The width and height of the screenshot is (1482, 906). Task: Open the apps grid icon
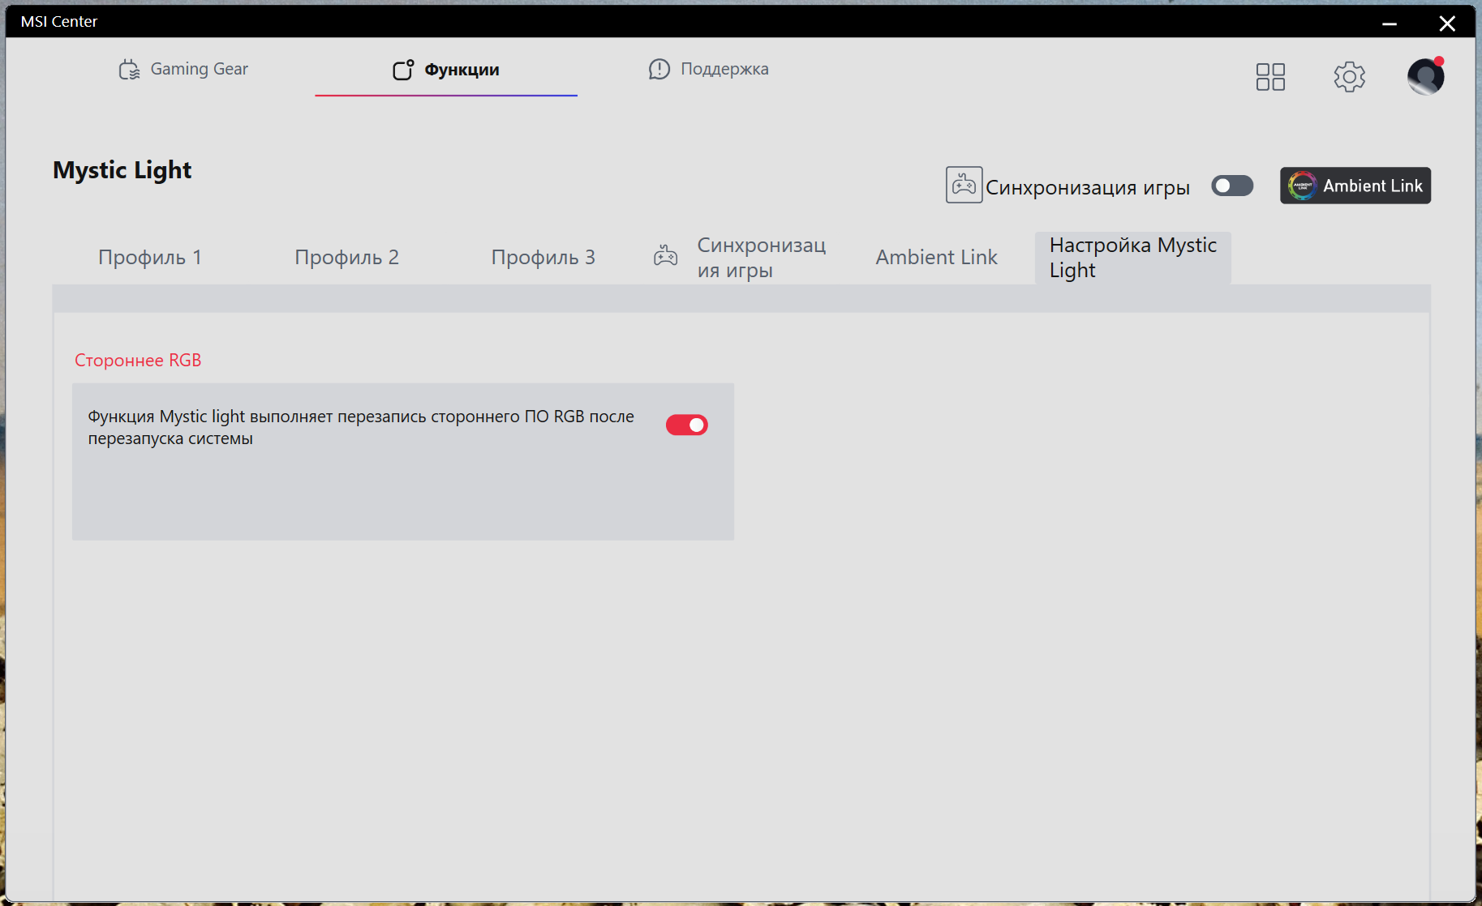coord(1270,77)
